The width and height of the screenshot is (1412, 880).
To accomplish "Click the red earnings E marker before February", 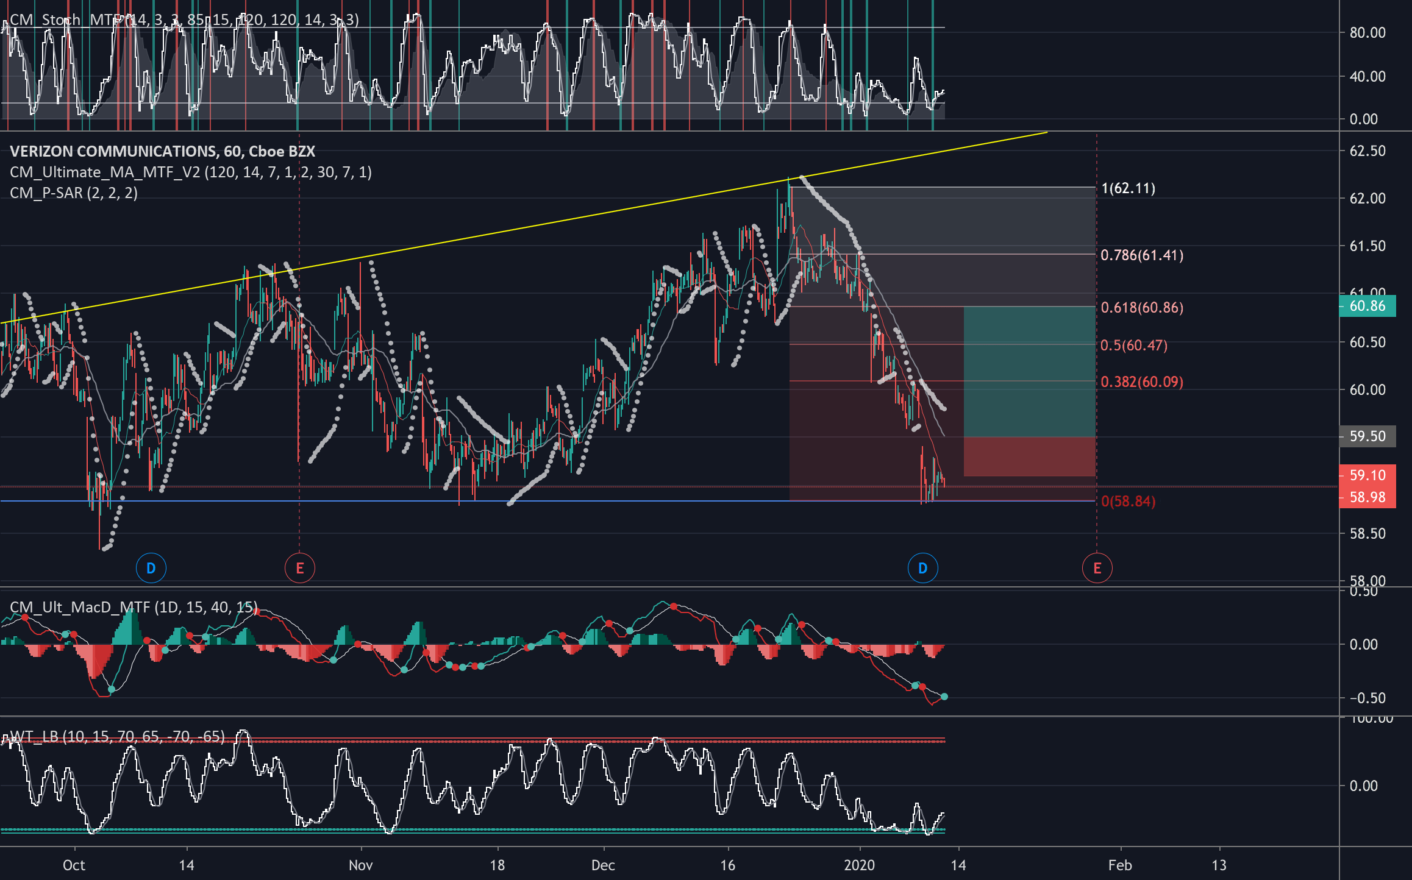I will point(1097,568).
